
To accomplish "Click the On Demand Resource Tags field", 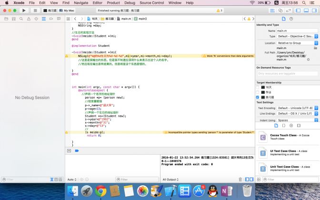I will click(287, 74).
